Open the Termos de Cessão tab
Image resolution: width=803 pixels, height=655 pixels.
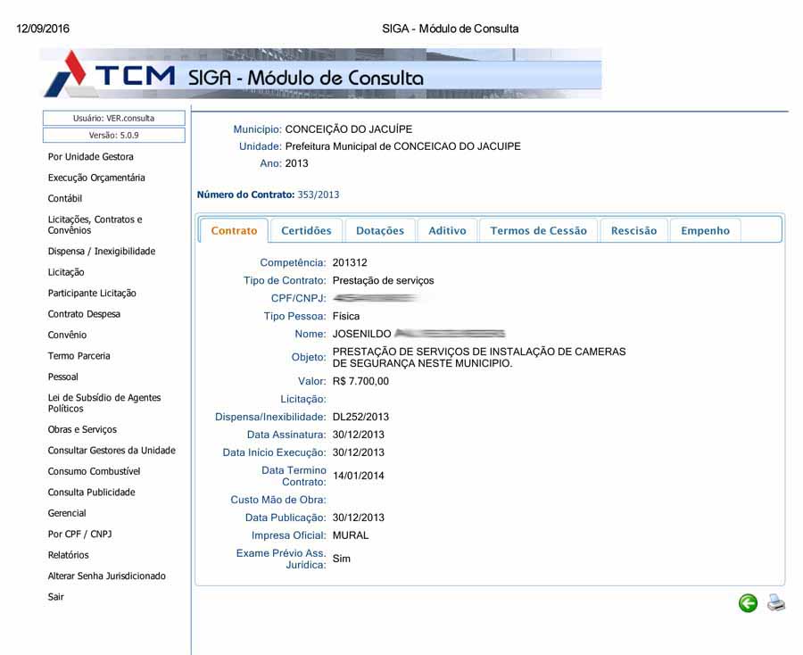[538, 230]
